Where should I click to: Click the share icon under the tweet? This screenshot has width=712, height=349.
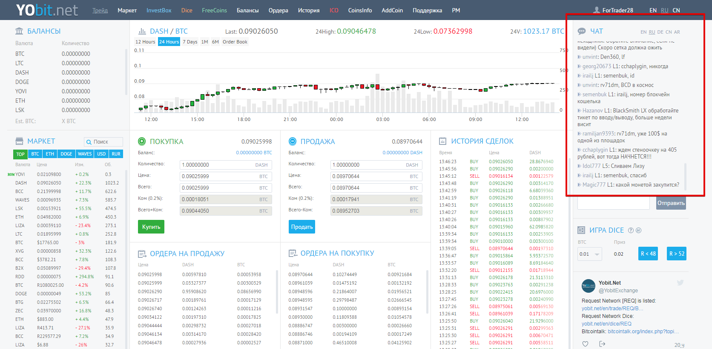pos(602,344)
